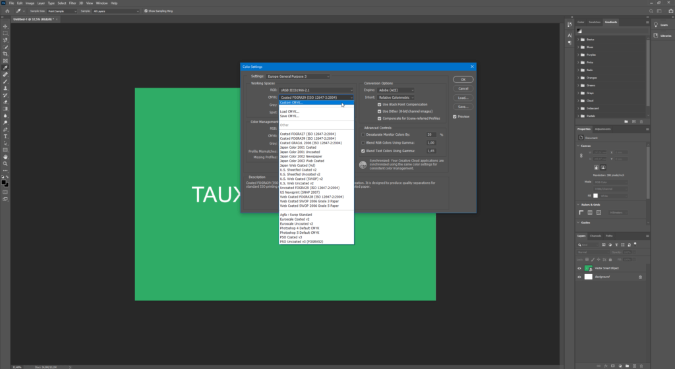Screen dimensions: 675x369
Task: Toggle Show Sampling Ring checkbox
Action: pos(146,11)
